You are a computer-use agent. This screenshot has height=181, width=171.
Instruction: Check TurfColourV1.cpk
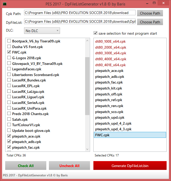(9, 125)
